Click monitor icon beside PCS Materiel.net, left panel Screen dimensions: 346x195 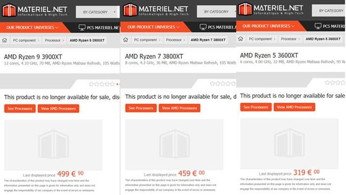[x=82, y=28]
